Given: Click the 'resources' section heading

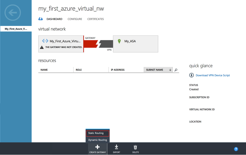Looking at the screenshot, I should coord(47,61).
